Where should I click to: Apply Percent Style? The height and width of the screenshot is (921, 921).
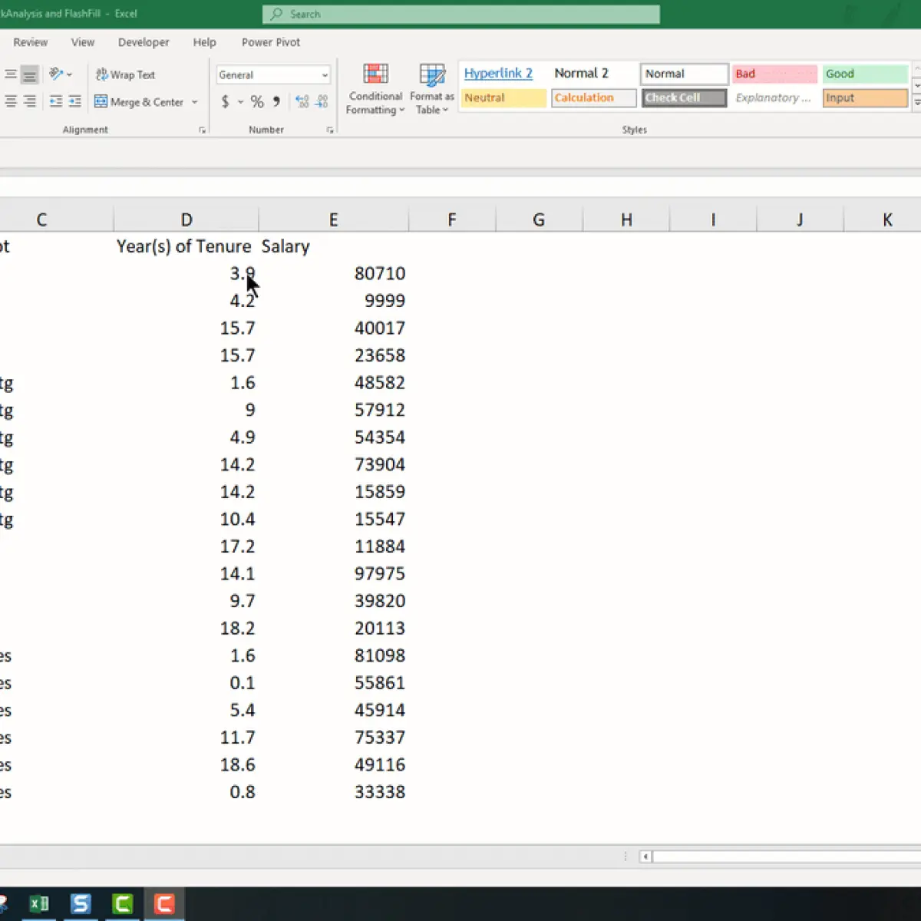257,101
